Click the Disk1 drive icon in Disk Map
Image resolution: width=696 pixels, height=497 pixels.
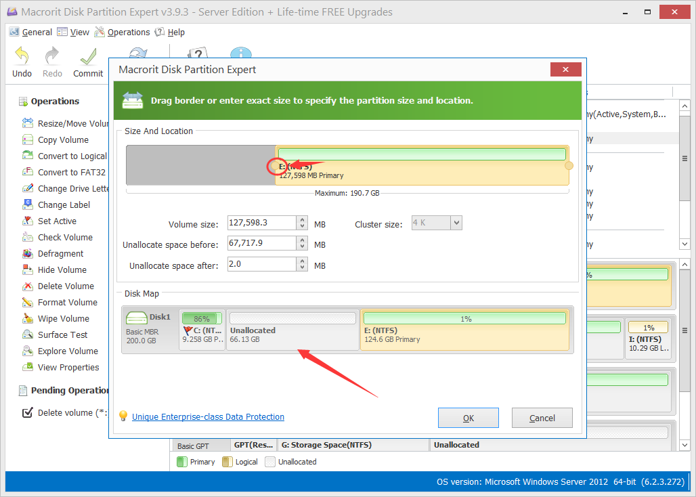tap(137, 318)
